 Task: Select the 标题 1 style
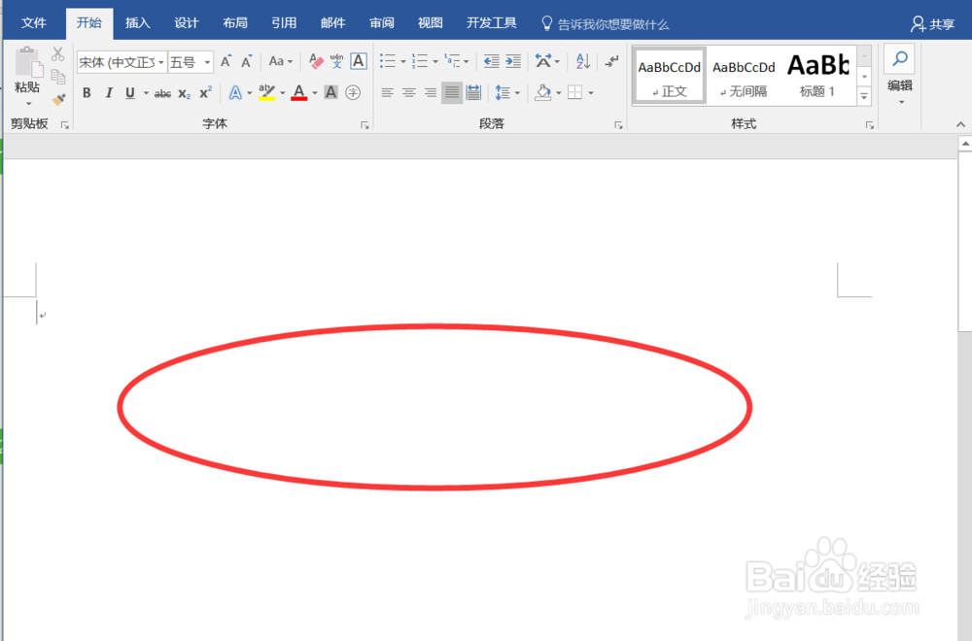[818, 75]
